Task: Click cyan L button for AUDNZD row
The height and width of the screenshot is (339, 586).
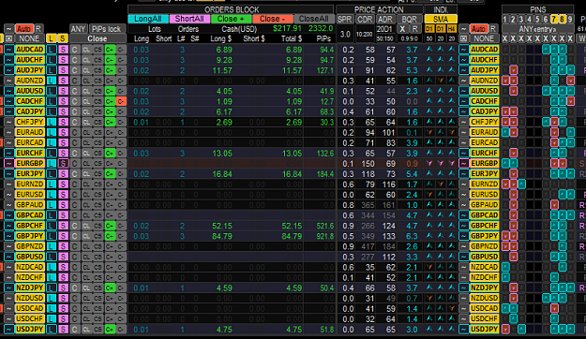Action: coord(52,81)
